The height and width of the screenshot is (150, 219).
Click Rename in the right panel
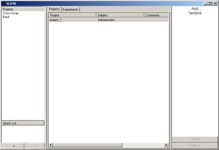click(195, 13)
